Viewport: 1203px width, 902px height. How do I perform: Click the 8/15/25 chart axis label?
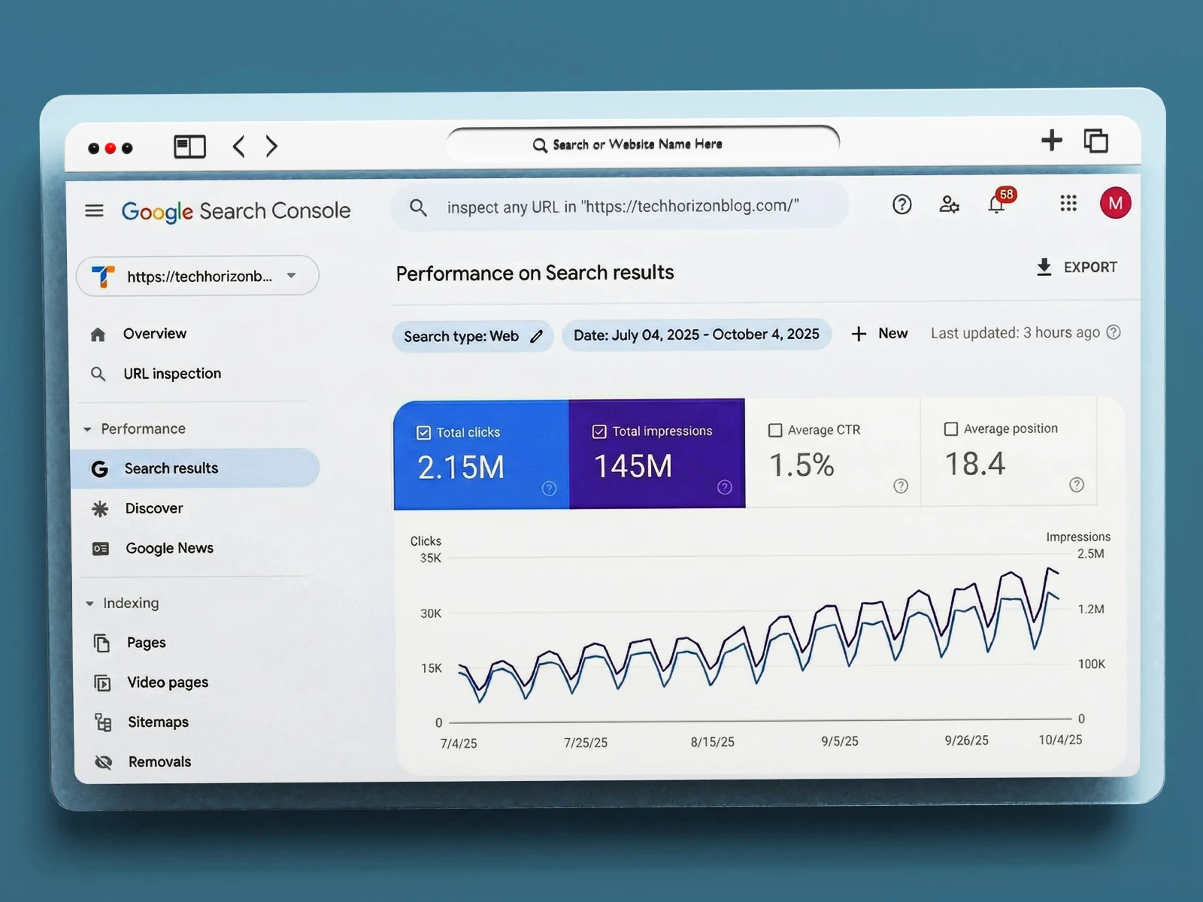click(713, 742)
